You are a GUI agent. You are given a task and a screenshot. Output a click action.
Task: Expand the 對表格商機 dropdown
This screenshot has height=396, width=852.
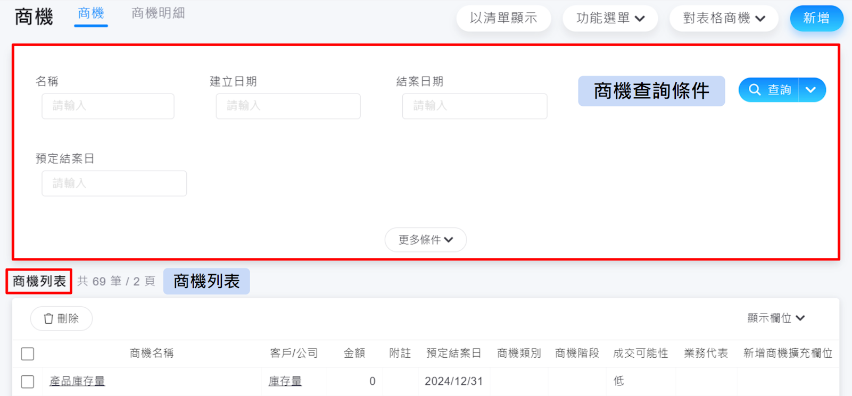pyautogui.click(x=724, y=19)
